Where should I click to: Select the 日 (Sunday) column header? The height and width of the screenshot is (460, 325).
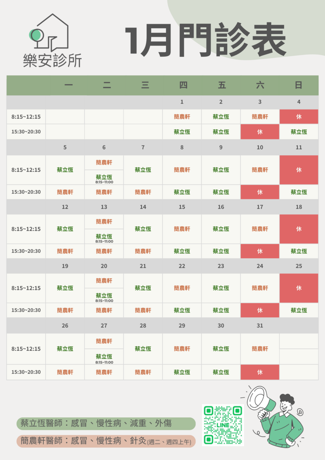point(299,85)
